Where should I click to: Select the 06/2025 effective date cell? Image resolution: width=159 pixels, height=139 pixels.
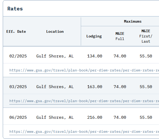[18, 117]
